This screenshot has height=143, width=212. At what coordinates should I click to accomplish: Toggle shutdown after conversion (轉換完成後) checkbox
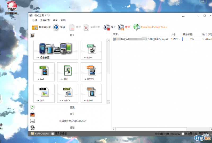tap(183, 134)
